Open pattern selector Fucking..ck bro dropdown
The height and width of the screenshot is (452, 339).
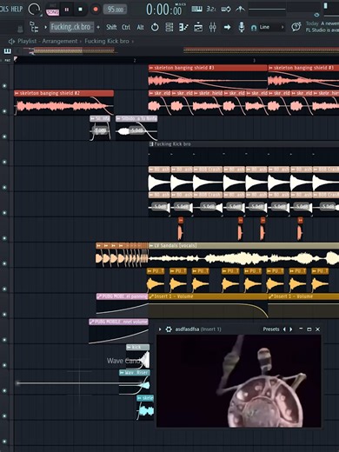point(71,27)
